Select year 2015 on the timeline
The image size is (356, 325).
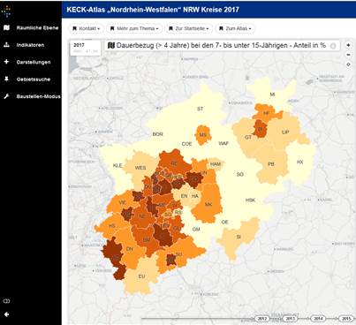[346, 319]
